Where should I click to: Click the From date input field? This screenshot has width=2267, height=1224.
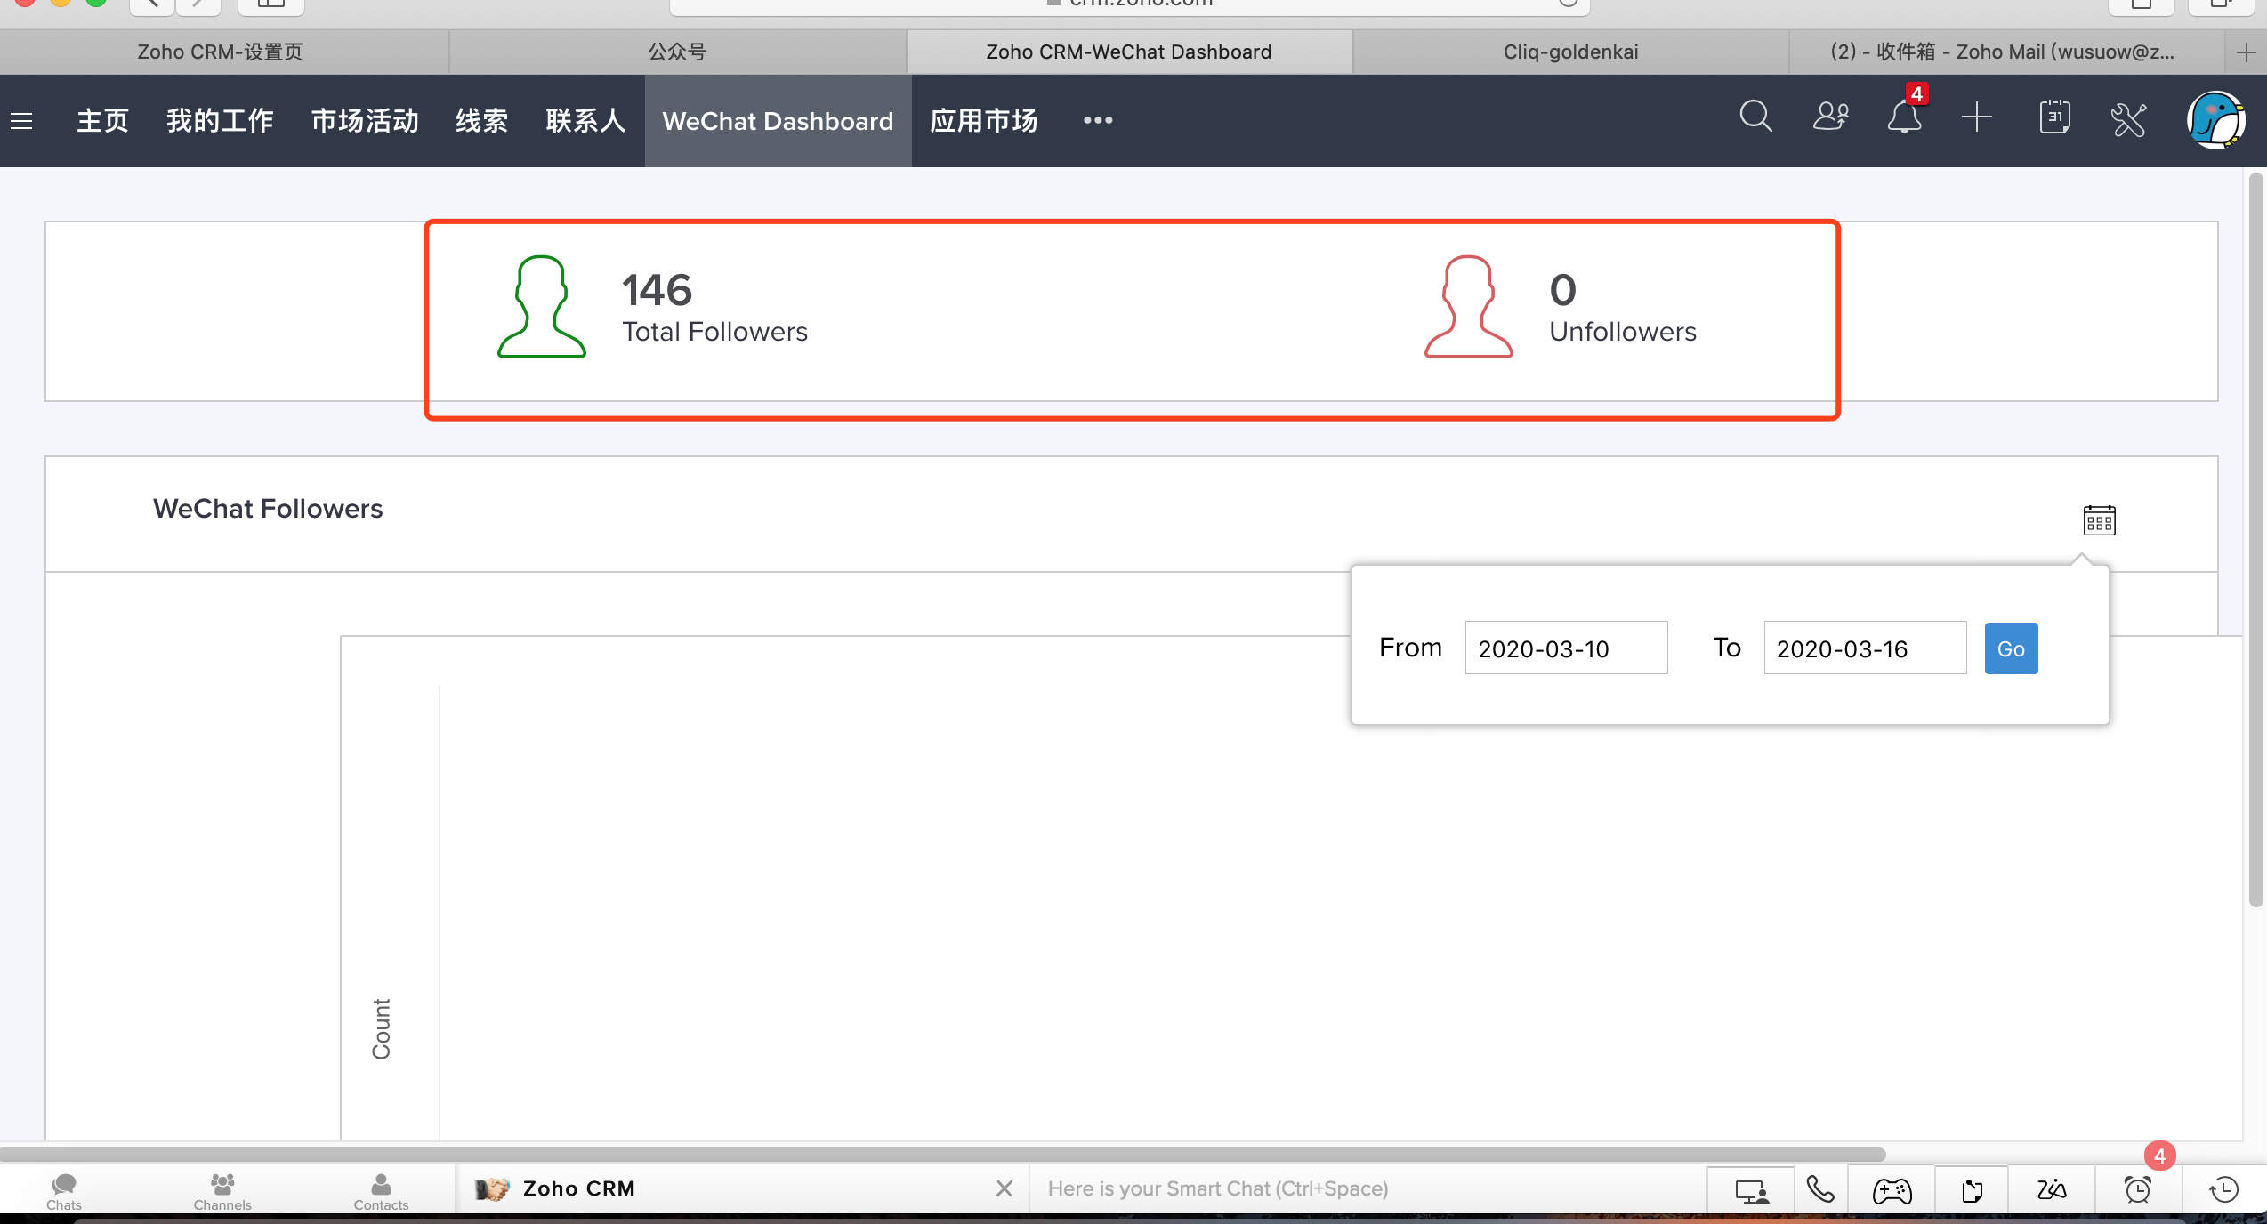1566,648
